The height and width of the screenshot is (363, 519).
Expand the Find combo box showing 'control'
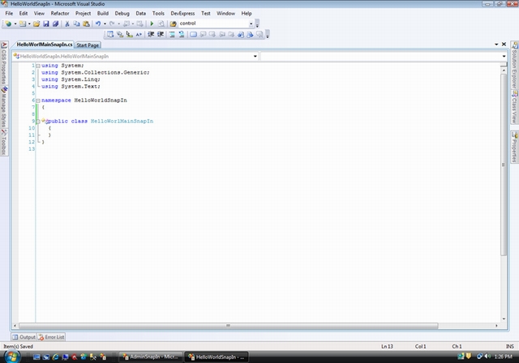[x=251, y=23]
